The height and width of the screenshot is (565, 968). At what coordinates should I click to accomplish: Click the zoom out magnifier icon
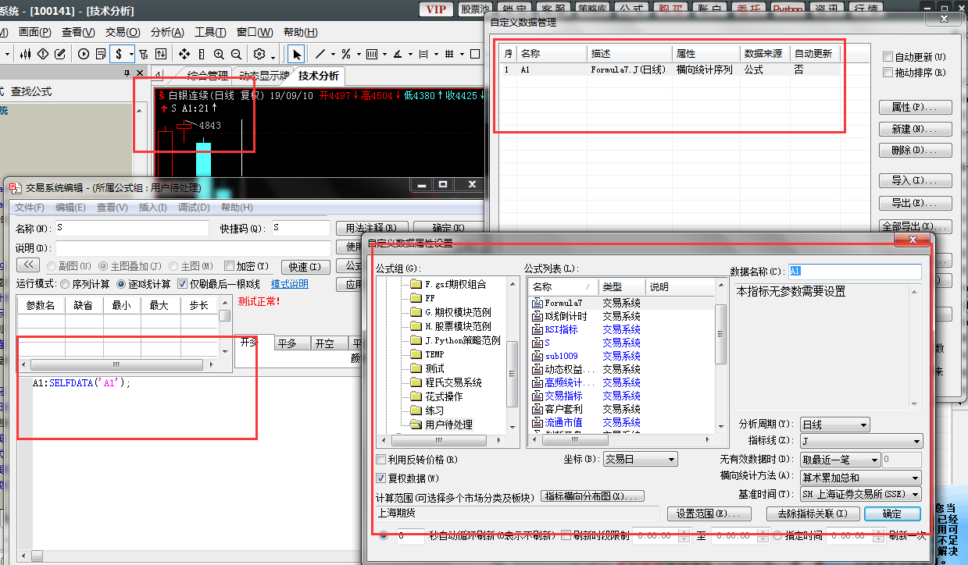point(235,54)
